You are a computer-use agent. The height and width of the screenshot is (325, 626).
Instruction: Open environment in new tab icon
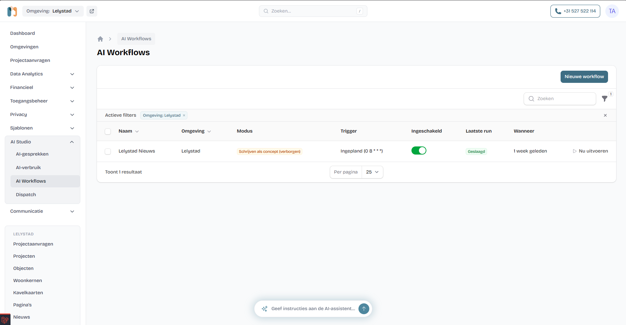click(x=92, y=11)
